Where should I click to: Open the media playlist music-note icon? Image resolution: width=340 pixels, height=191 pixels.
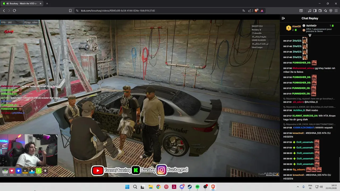click(309, 11)
